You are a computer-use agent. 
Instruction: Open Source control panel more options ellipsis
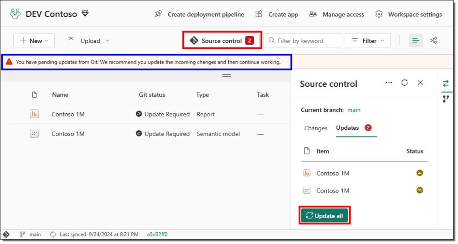pyautogui.click(x=389, y=82)
